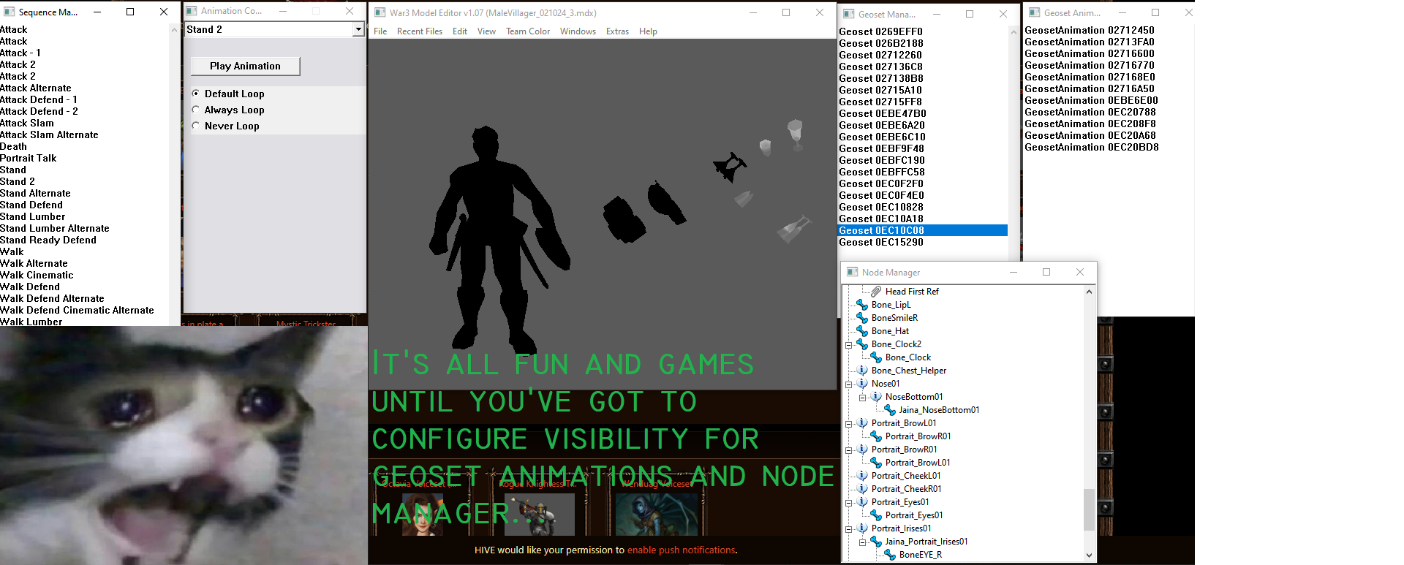
Task: Collapse the parent Portrait_BrowR01 helper node
Action: pos(849,450)
